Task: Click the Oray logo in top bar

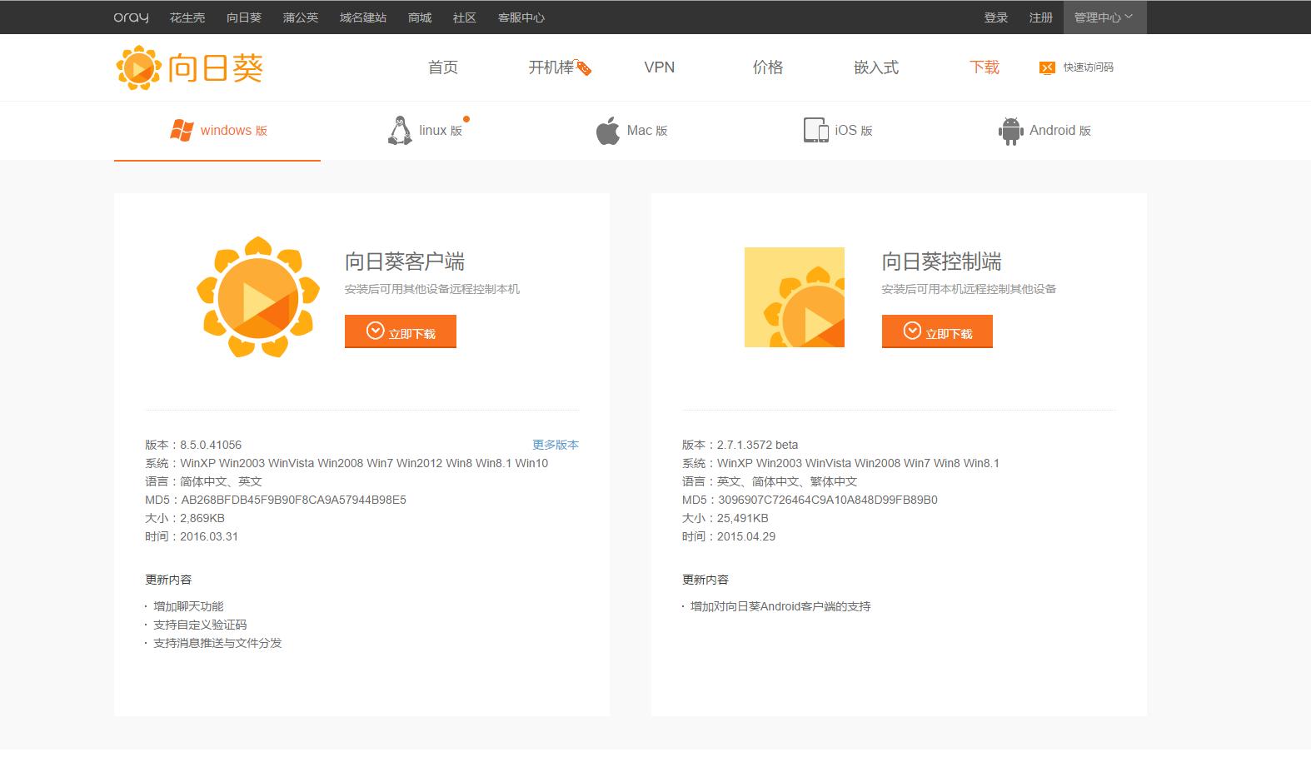Action: pos(131,17)
